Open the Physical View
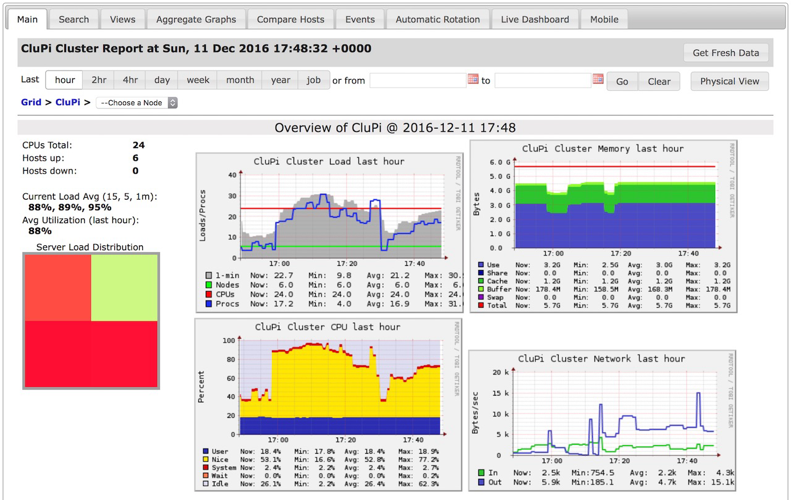Viewport: 791px width, 500px height. tap(730, 81)
